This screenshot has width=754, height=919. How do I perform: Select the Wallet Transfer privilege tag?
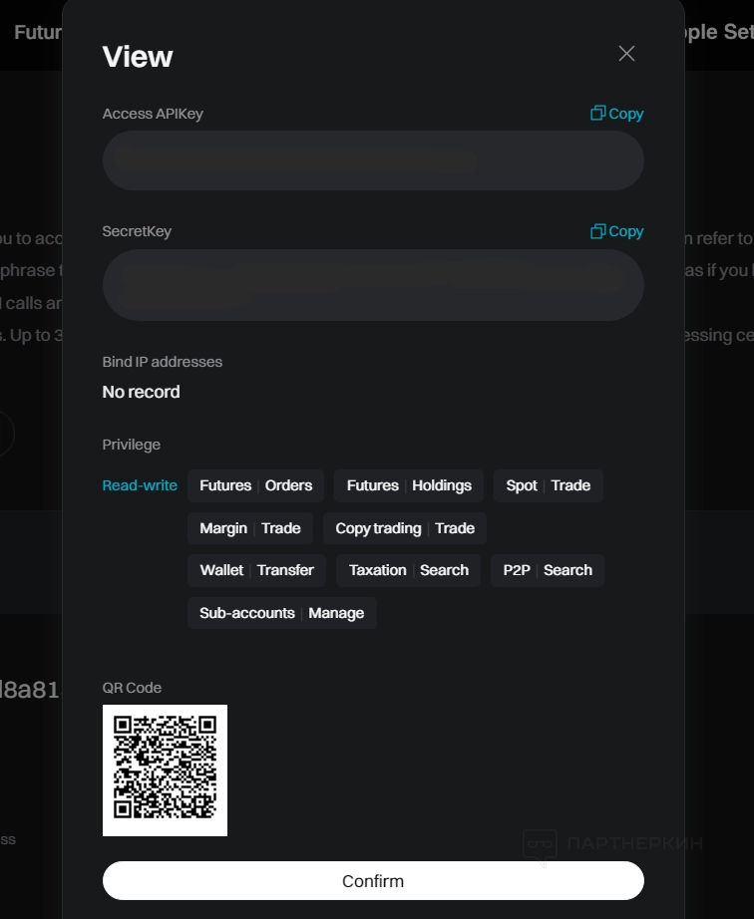point(256,570)
